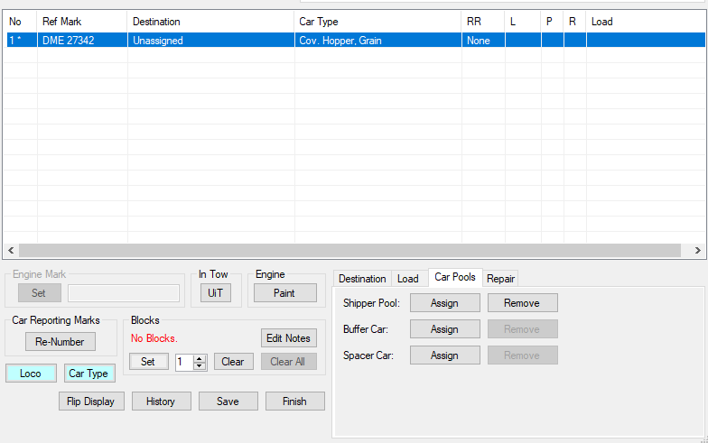This screenshot has height=443, width=708.
Task: Toggle the Car Type button
Action: (x=89, y=374)
